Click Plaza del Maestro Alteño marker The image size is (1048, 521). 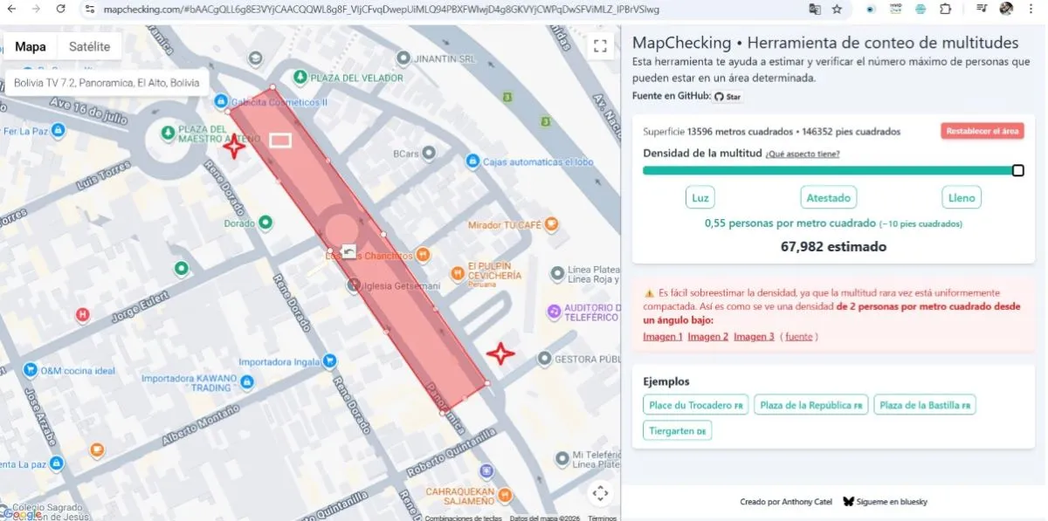(168, 134)
